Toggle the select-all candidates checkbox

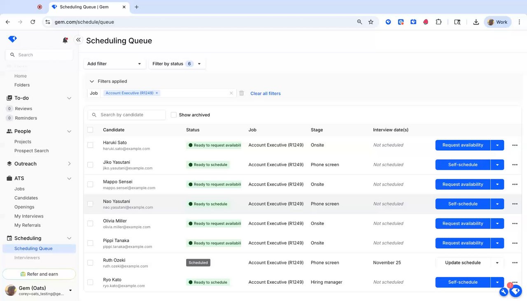90,130
